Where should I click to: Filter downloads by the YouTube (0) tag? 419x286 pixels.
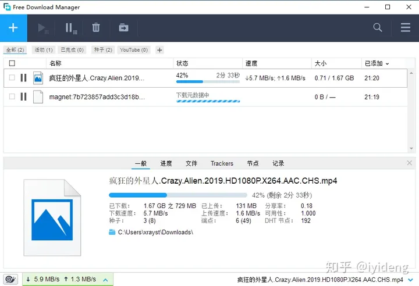click(x=134, y=50)
